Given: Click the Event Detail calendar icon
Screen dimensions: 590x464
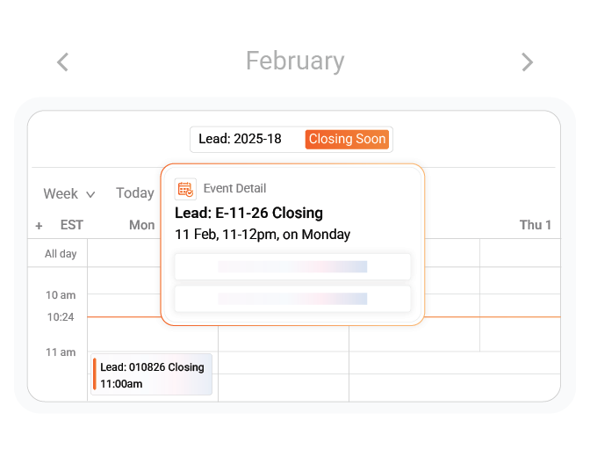Looking at the screenshot, I should (185, 188).
